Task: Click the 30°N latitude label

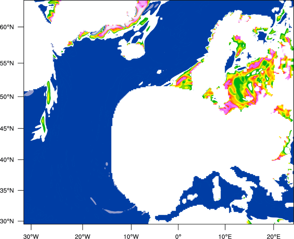Action: 7,221
